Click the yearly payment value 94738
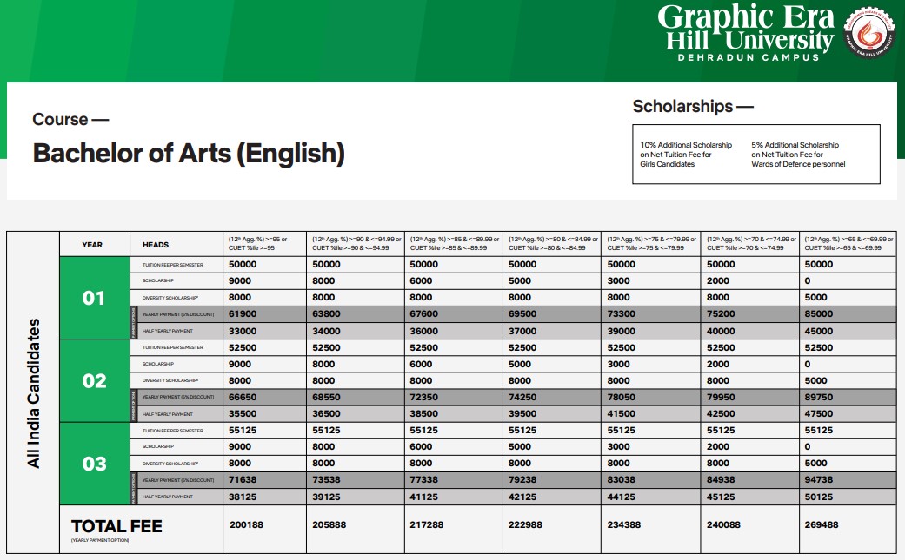Viewport: 905px width, 560px height. [820, 480]
